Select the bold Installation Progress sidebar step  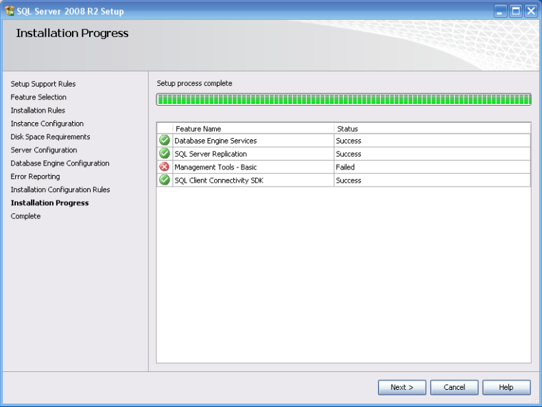click(49, 202)
